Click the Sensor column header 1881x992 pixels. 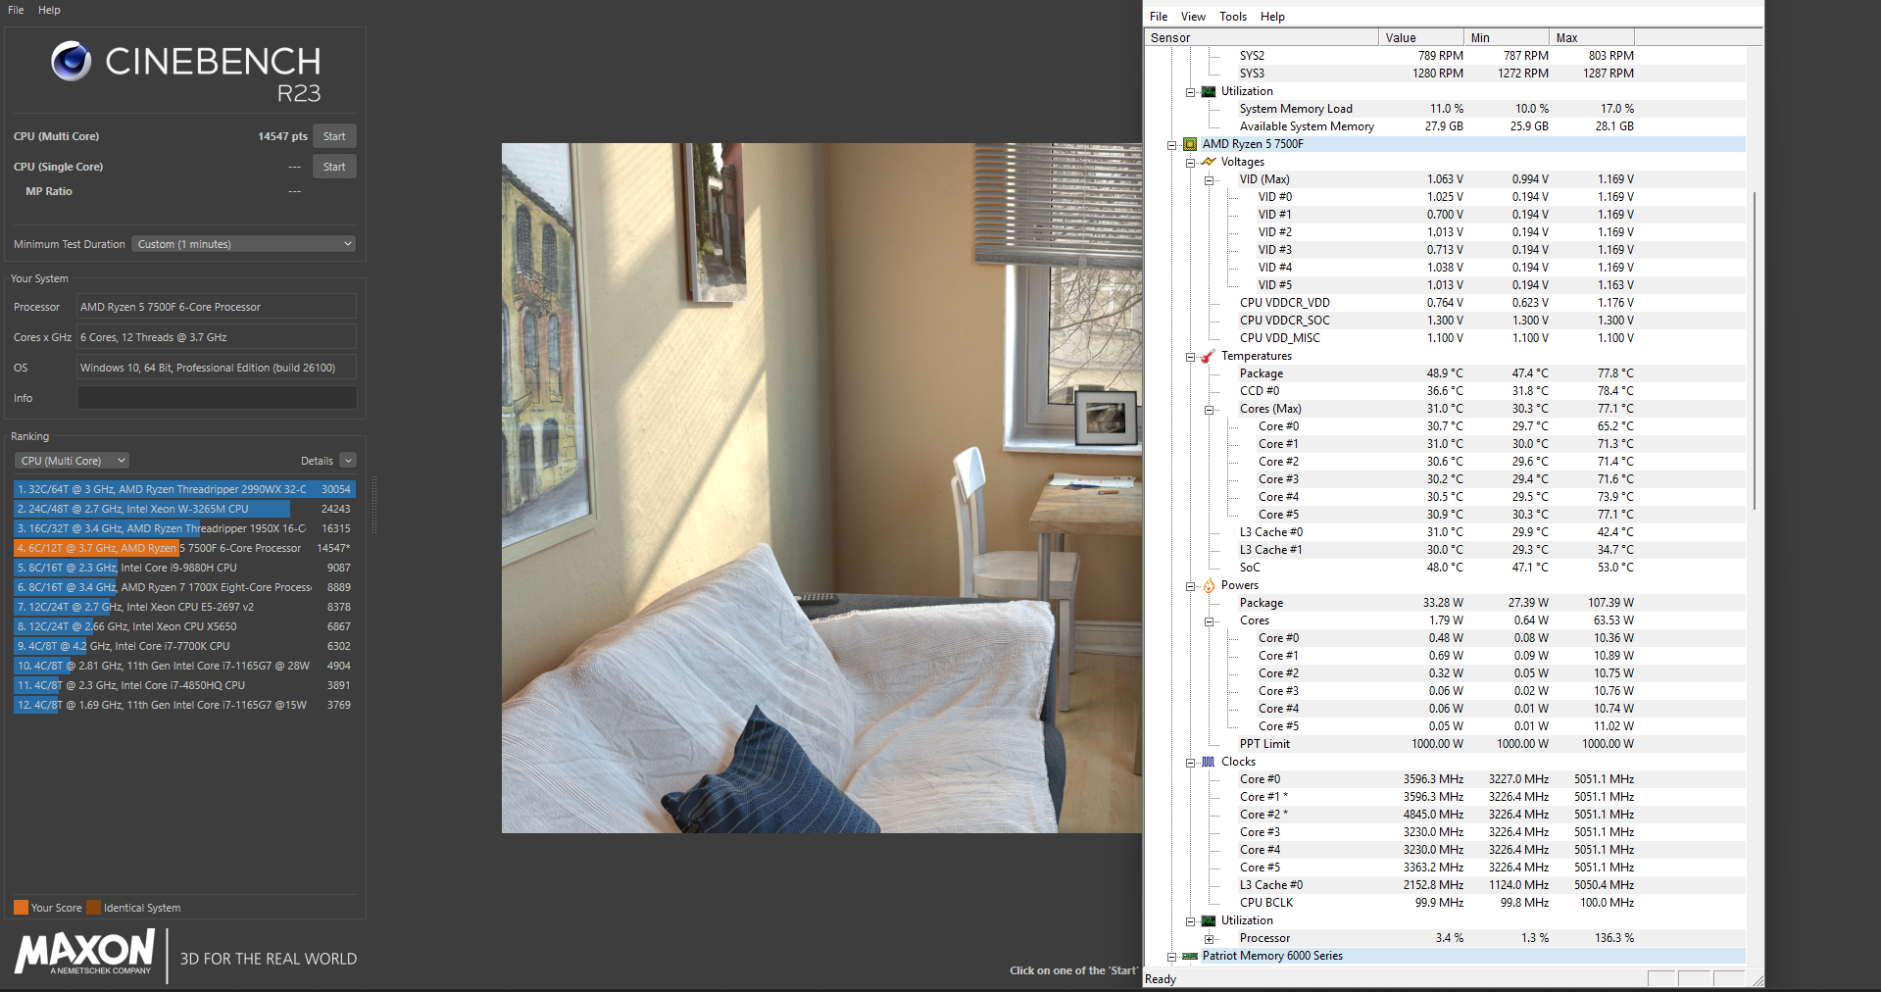click(1262, 37)
